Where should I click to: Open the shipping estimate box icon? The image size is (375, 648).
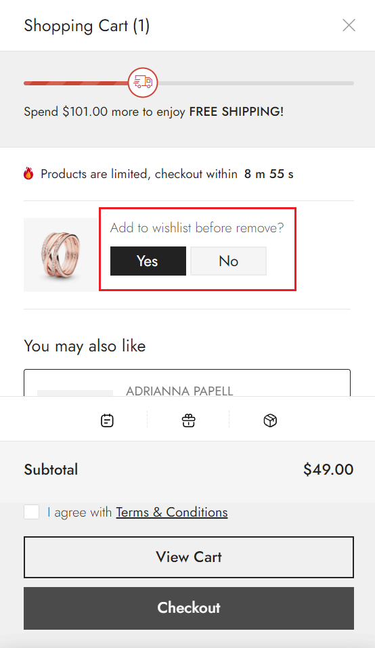270,420
